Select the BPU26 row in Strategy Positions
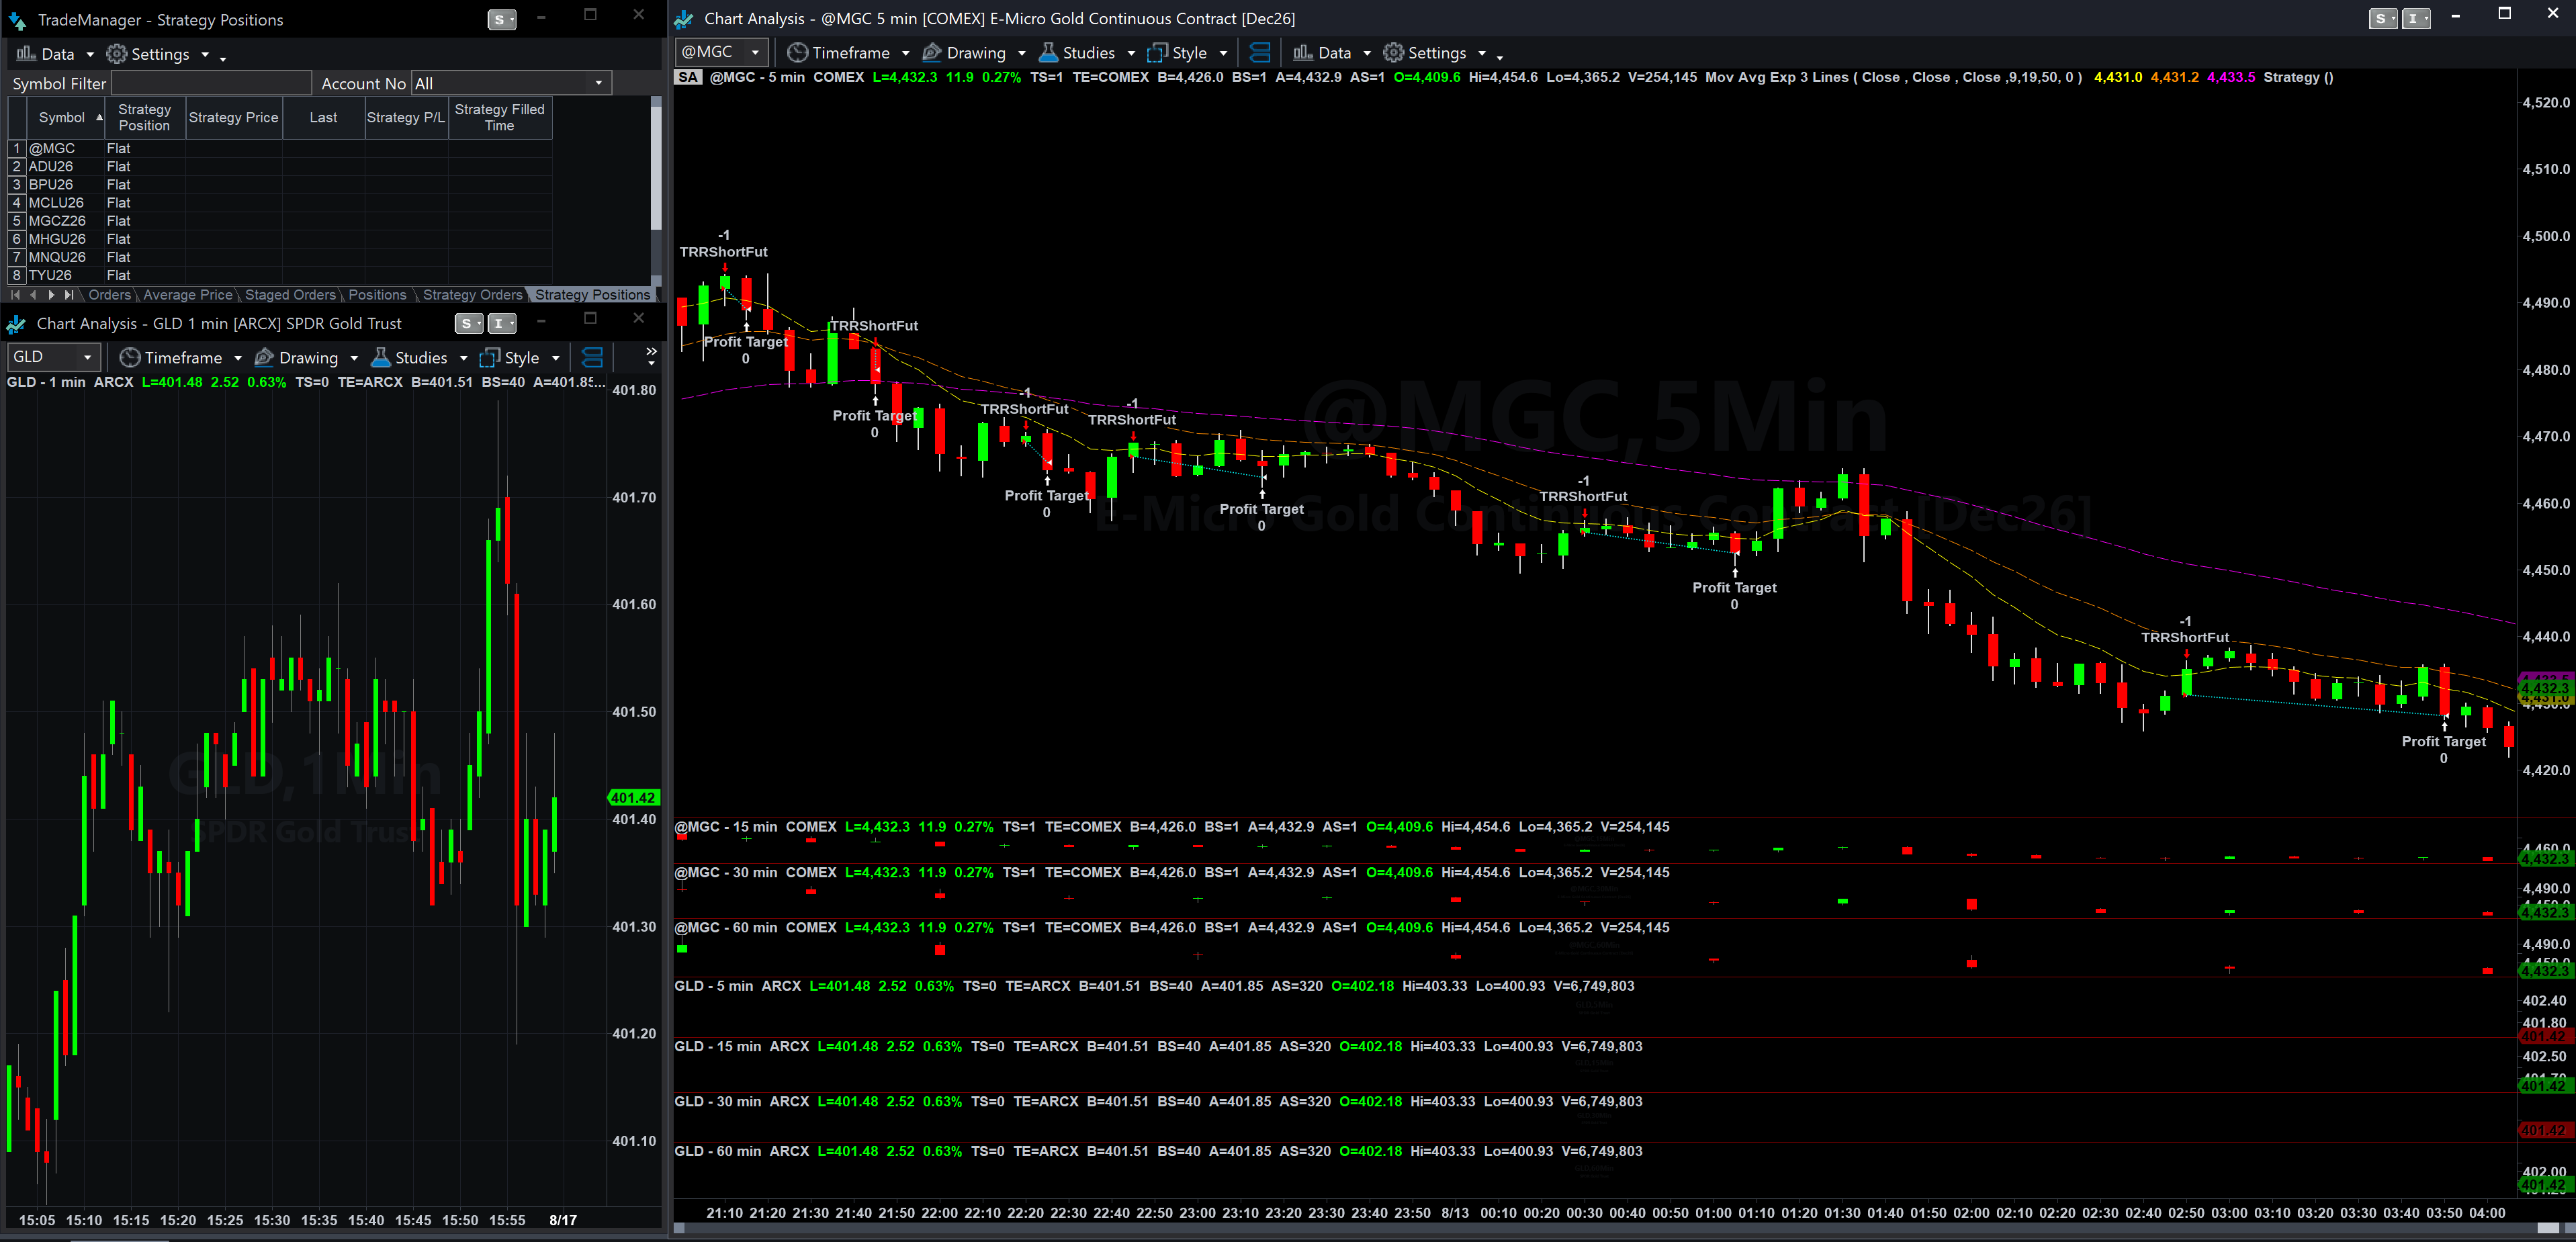The height and width of the screenshot is (1242, 2576). (x=280, y=184)
